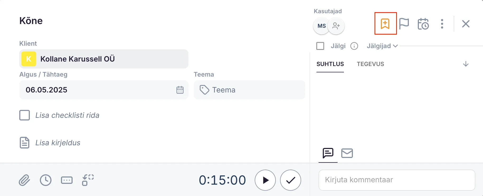
Task: Click the add user icon
Action: [x=336, y=26]
